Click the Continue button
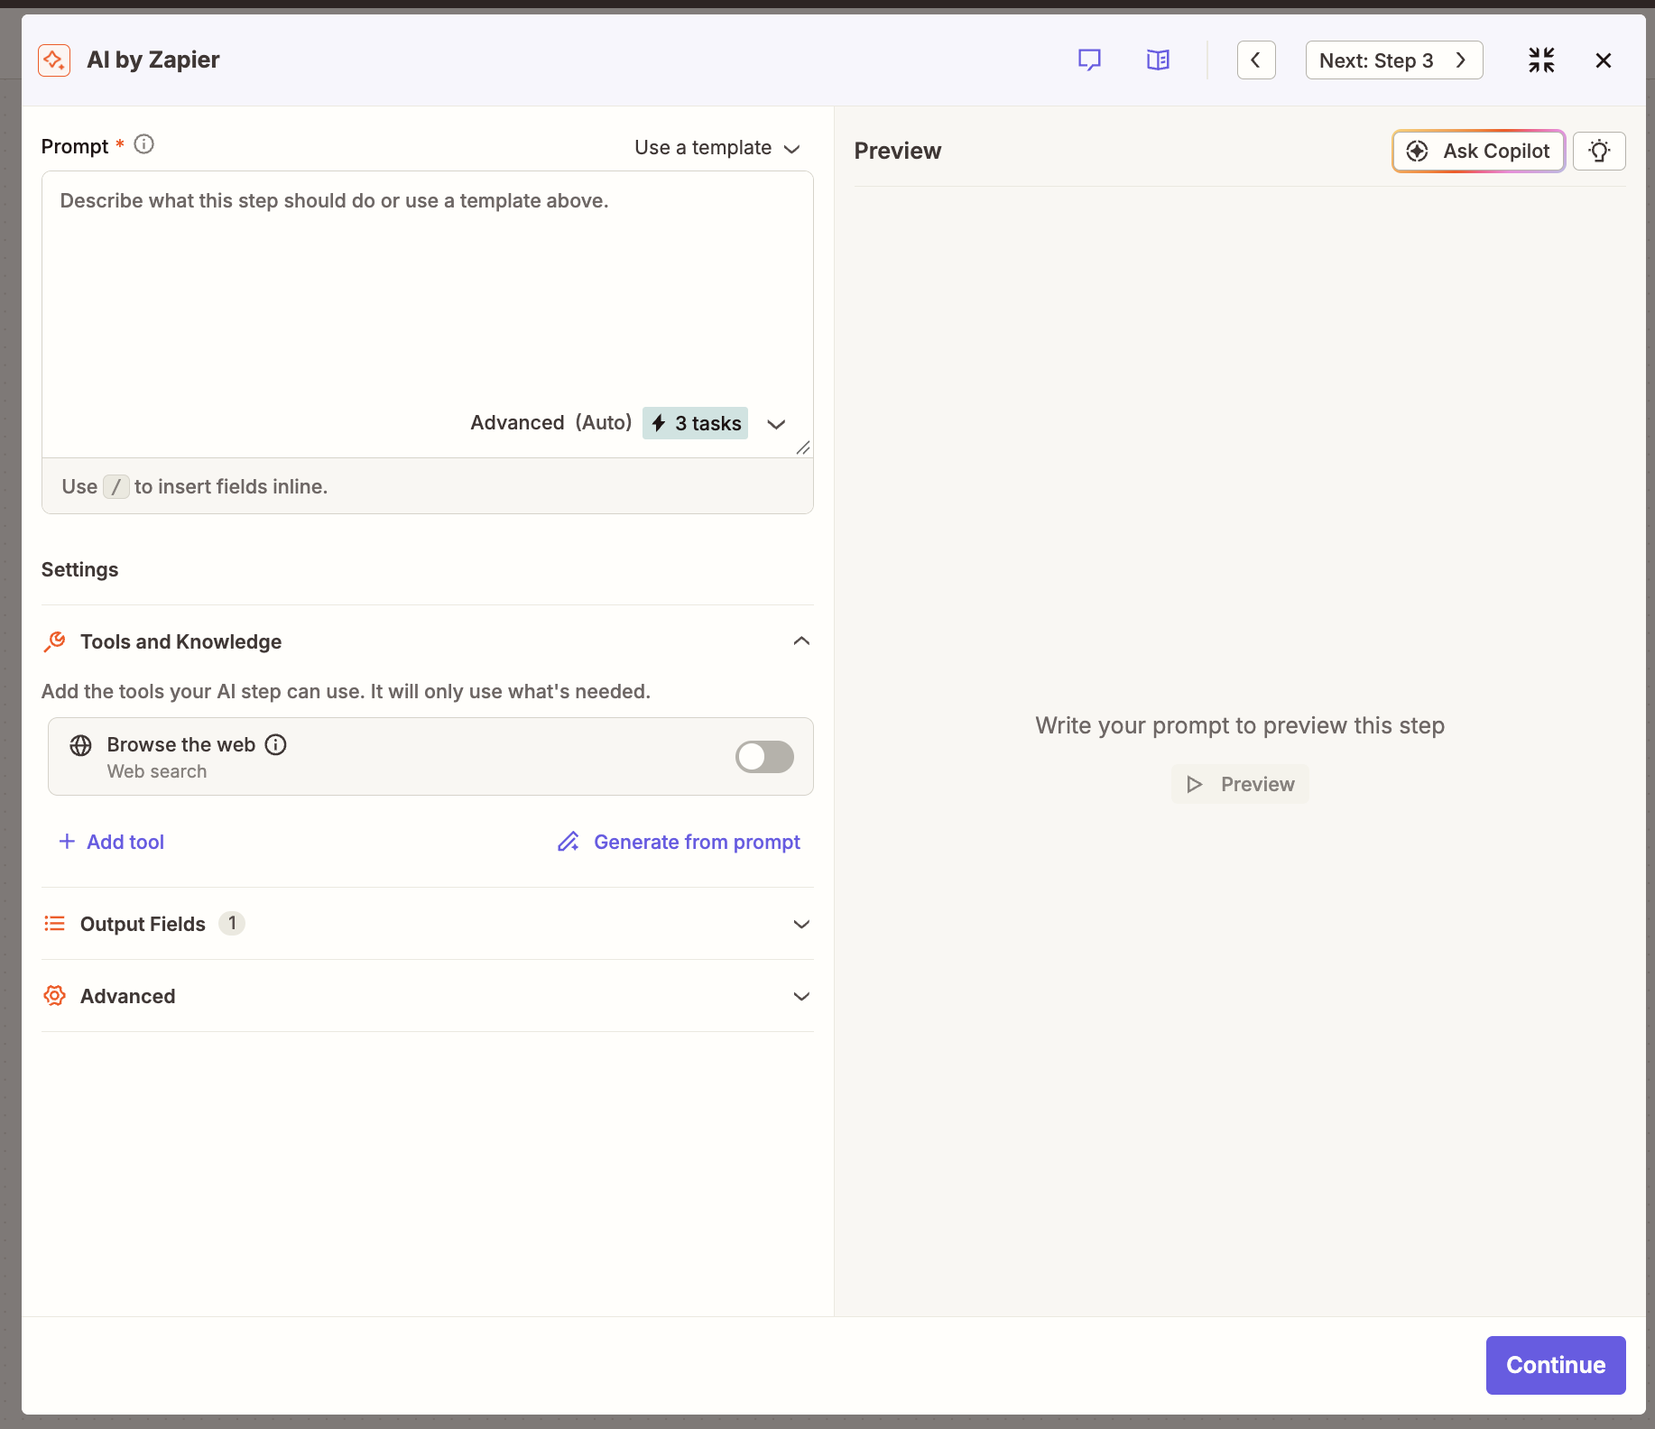The image size is (1655, 1429). [1556, 1365]
